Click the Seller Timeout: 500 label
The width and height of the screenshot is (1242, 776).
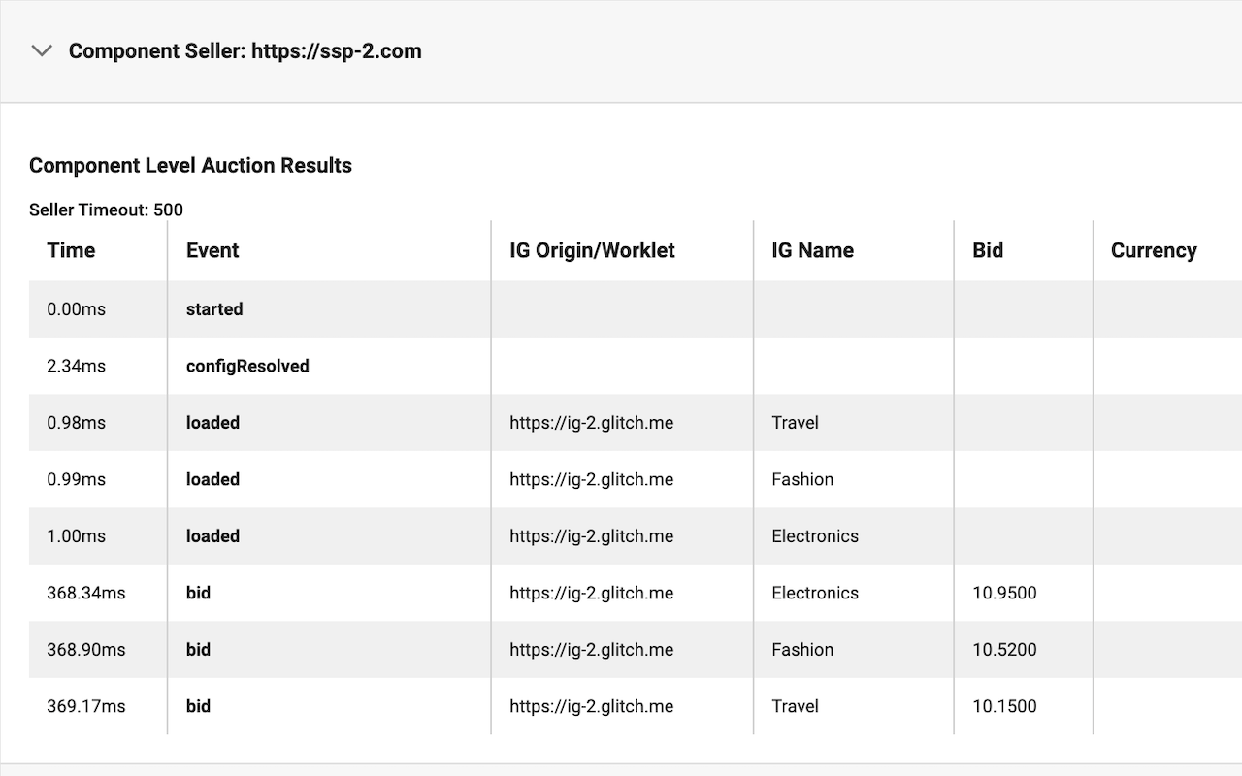[x=106, y=210]
